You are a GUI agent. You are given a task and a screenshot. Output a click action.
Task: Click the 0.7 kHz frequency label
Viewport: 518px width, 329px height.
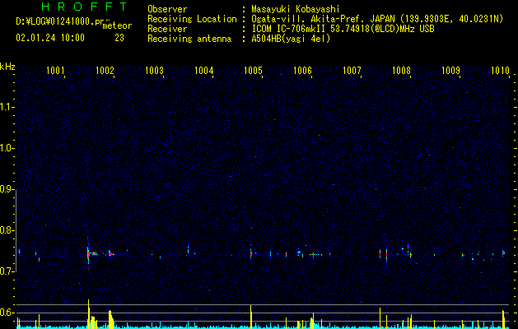(x=7, y=271)
